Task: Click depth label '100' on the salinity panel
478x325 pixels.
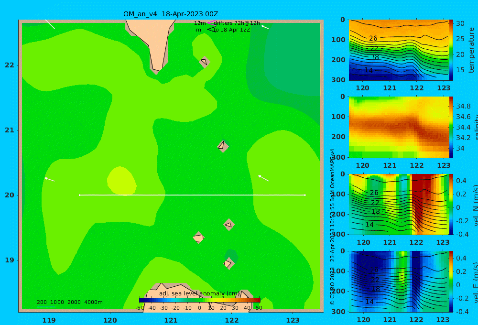Action: pyautogui.click(x=338, y=117)
